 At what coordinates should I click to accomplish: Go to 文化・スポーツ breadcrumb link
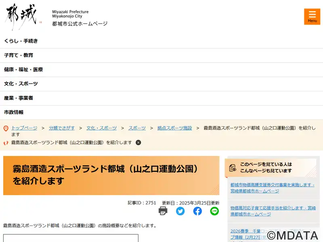[102, 128]
